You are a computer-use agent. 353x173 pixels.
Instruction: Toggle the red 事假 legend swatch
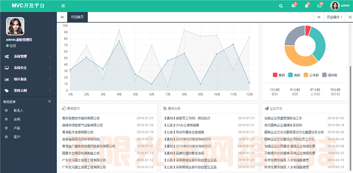pos(275,75)
